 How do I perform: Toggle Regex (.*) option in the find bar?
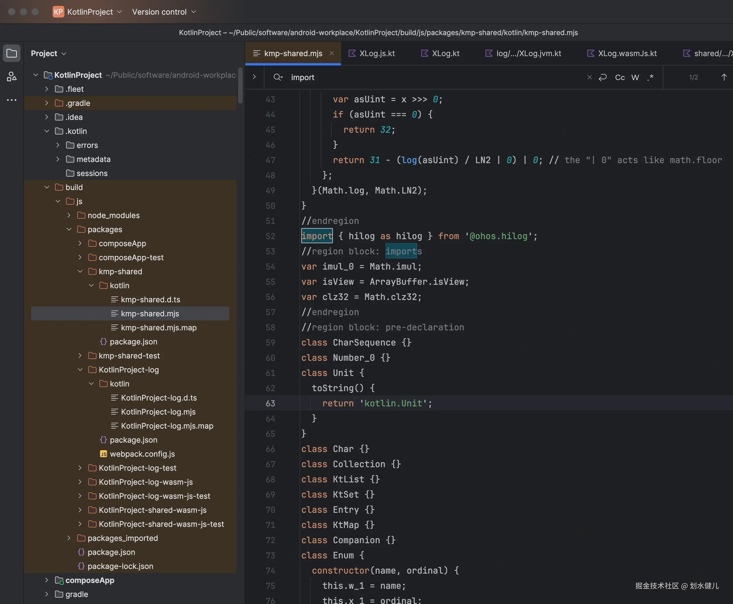pyautogui.click(x=651, y=77)
